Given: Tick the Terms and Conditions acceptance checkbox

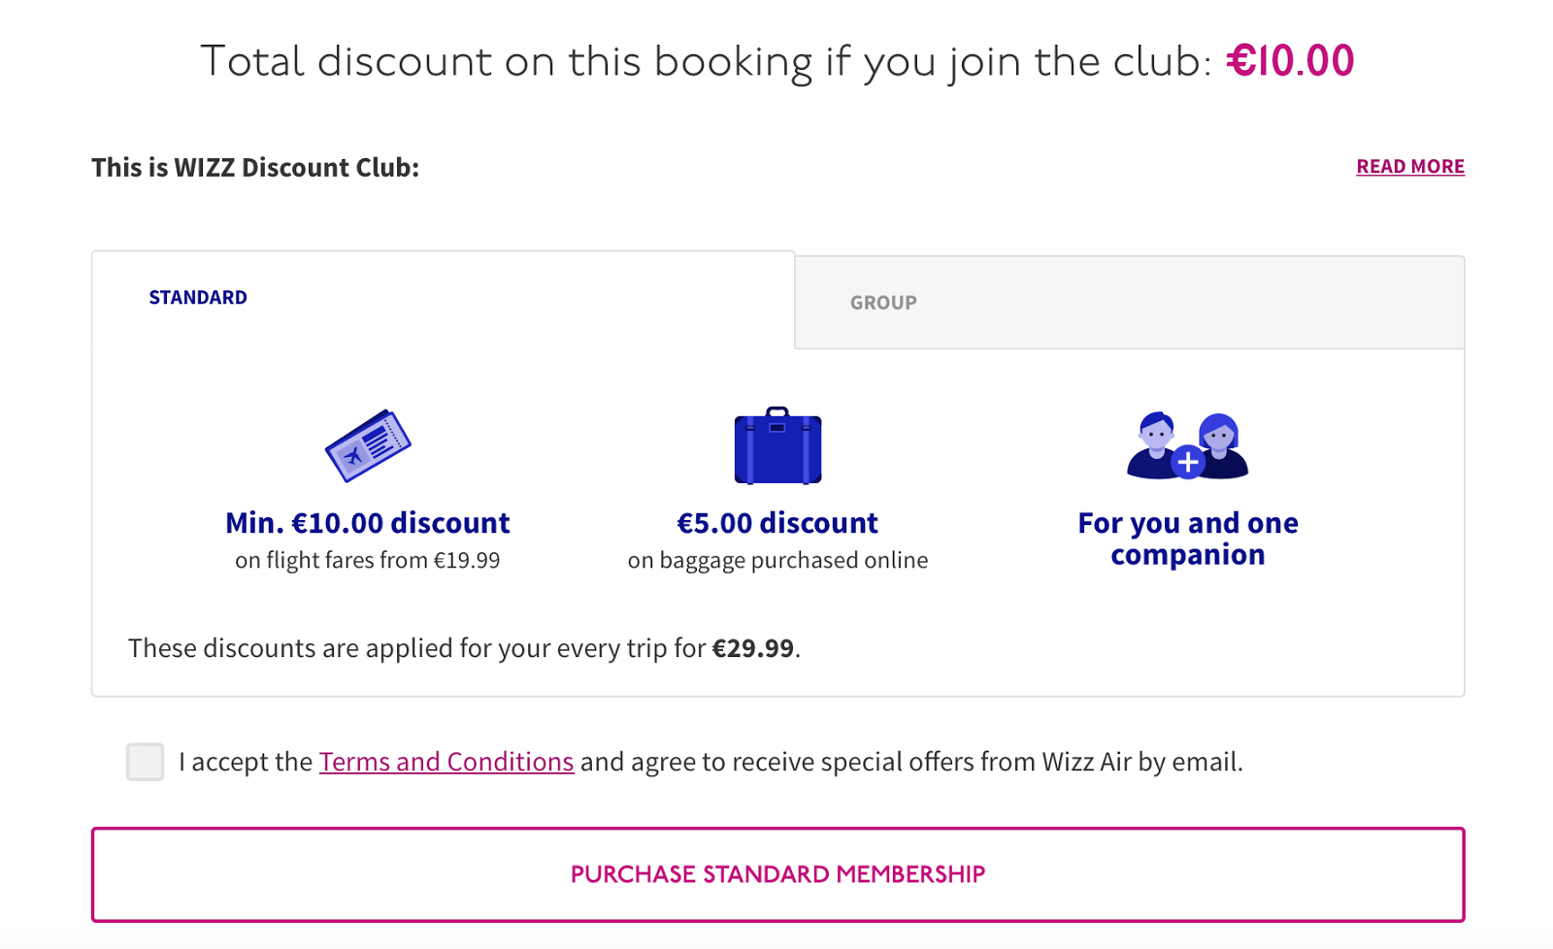Looking at the screenshot, I should [146, 762].
